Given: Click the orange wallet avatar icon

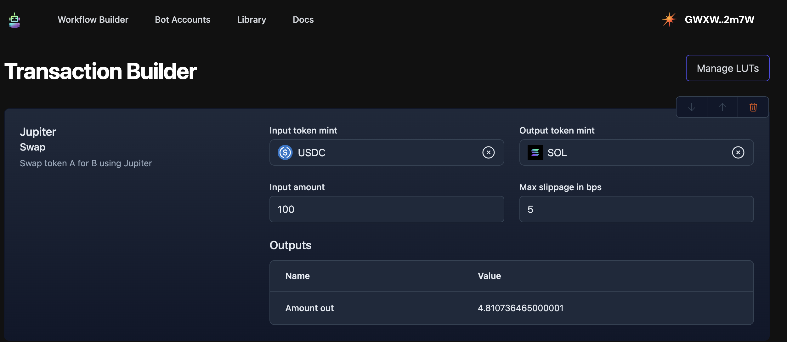Looking at the screenshot, I should (x=669, y=20).
